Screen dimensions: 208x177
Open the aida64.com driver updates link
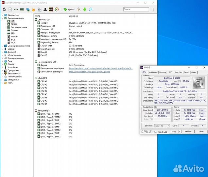90,71
